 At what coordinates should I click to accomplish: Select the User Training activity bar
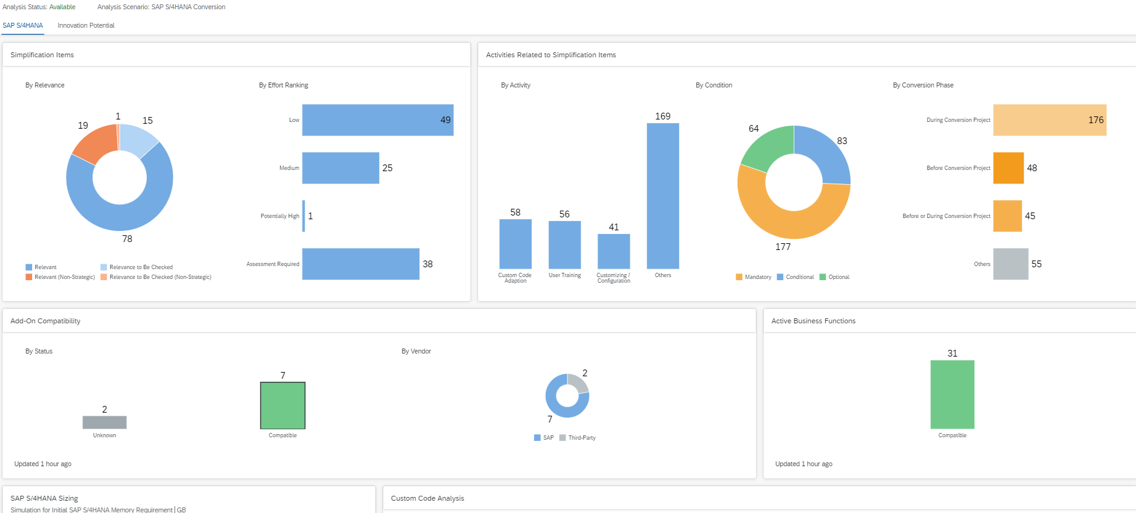(x=565, y=245)
